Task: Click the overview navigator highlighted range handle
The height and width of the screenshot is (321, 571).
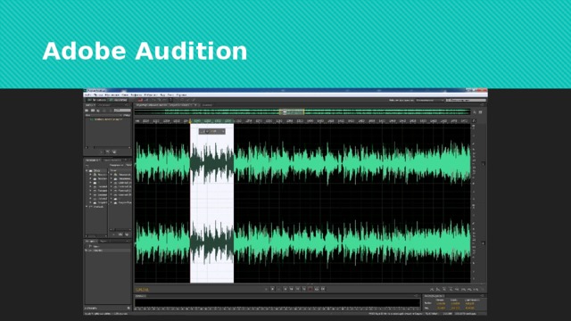Action: (292, 111)
